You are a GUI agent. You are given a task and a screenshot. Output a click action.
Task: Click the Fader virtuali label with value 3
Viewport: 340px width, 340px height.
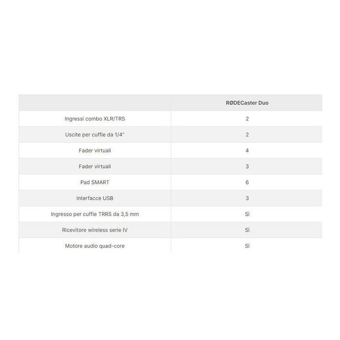(95, 167)
